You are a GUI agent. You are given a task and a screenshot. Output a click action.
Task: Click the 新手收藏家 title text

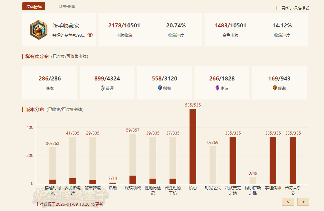(66, 26)
